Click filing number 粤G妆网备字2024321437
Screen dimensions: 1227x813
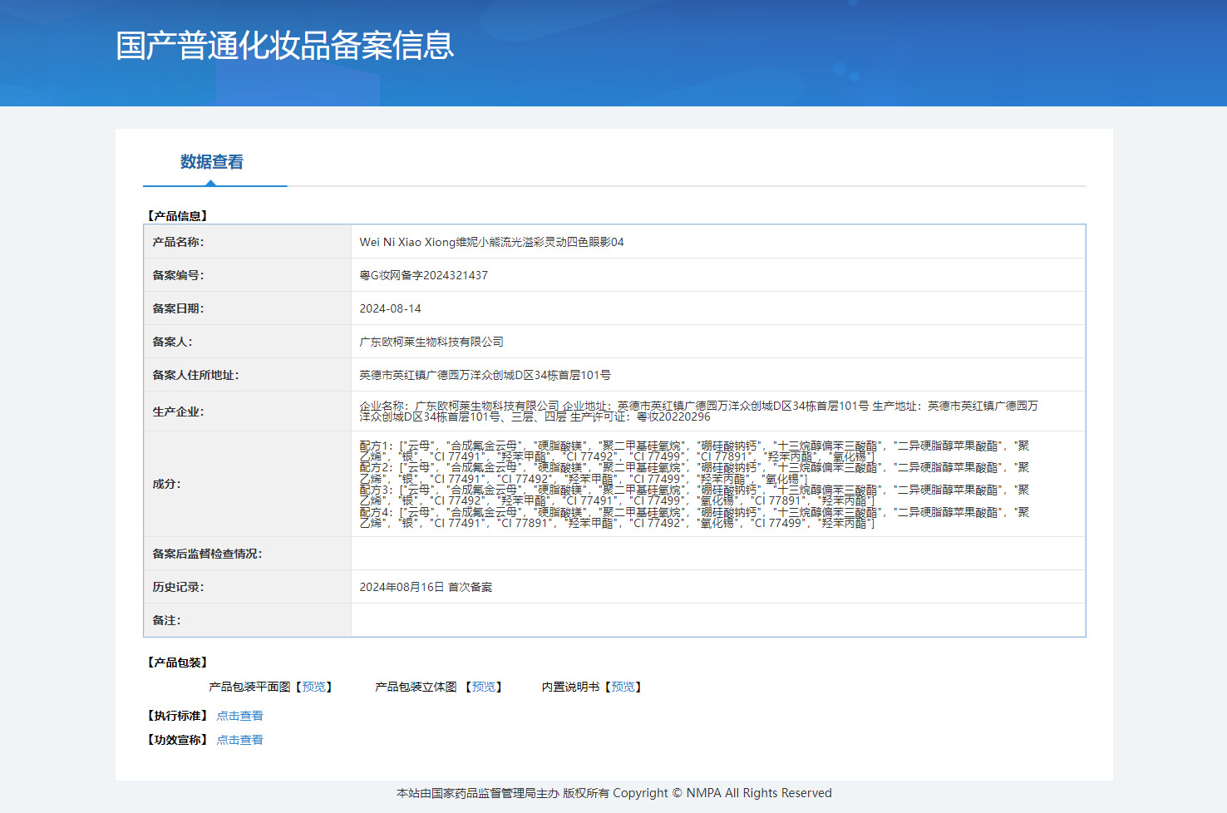[423, 275]
